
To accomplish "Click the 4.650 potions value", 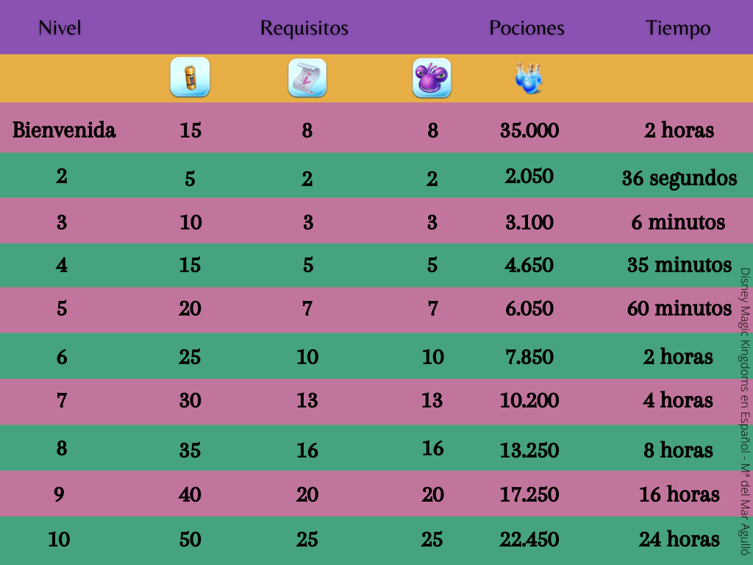I will (529, 265).
